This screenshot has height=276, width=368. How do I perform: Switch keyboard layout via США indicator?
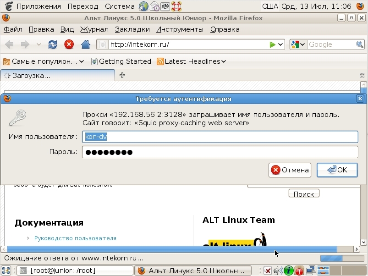click(x=270, y=6)
